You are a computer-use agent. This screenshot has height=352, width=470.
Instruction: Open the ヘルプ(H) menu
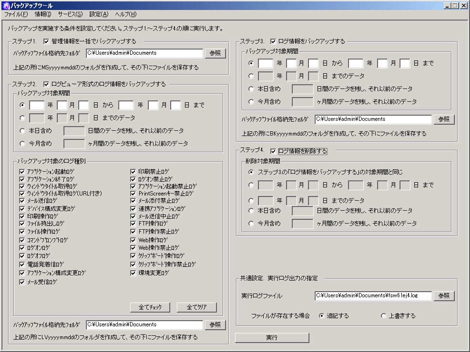(x=126, y=14)
